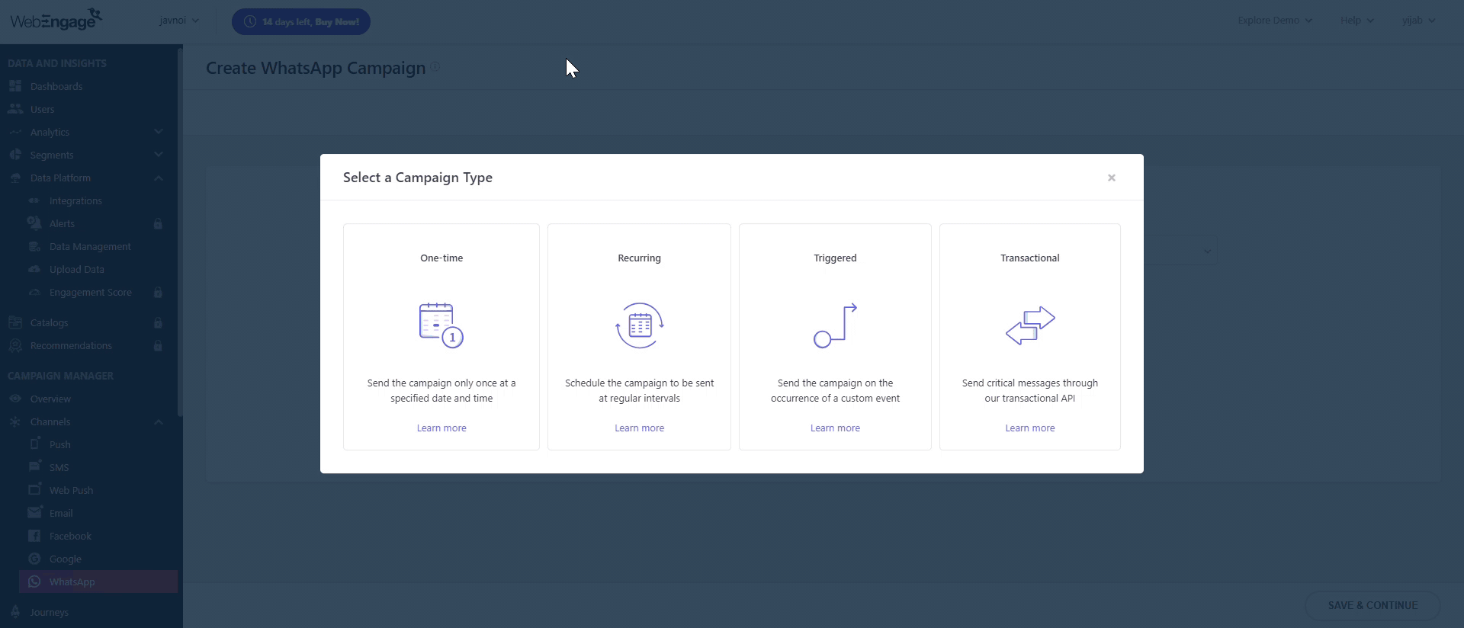Click the Facebook channel icon in sidebar

click(34, 536)
